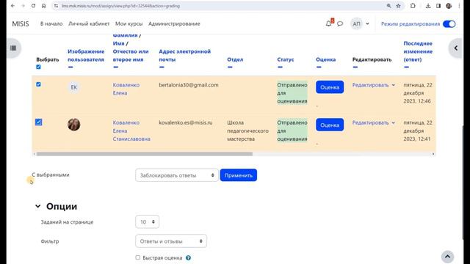Open Личный кабинет

click(x=89, y=23)
